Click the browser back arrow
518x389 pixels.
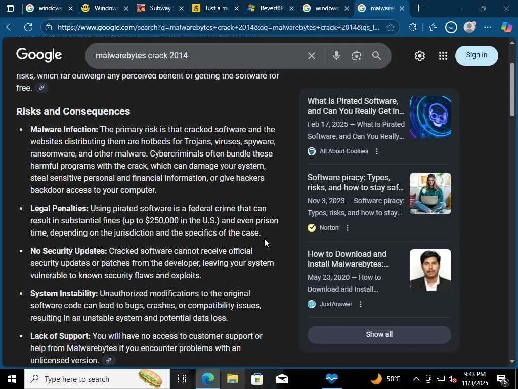(x=10, y=27)
